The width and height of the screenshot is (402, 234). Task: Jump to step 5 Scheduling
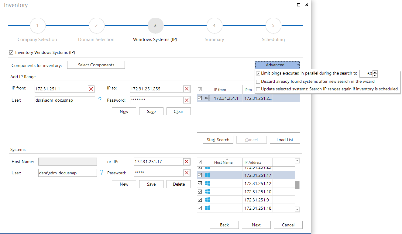point(273,26)
